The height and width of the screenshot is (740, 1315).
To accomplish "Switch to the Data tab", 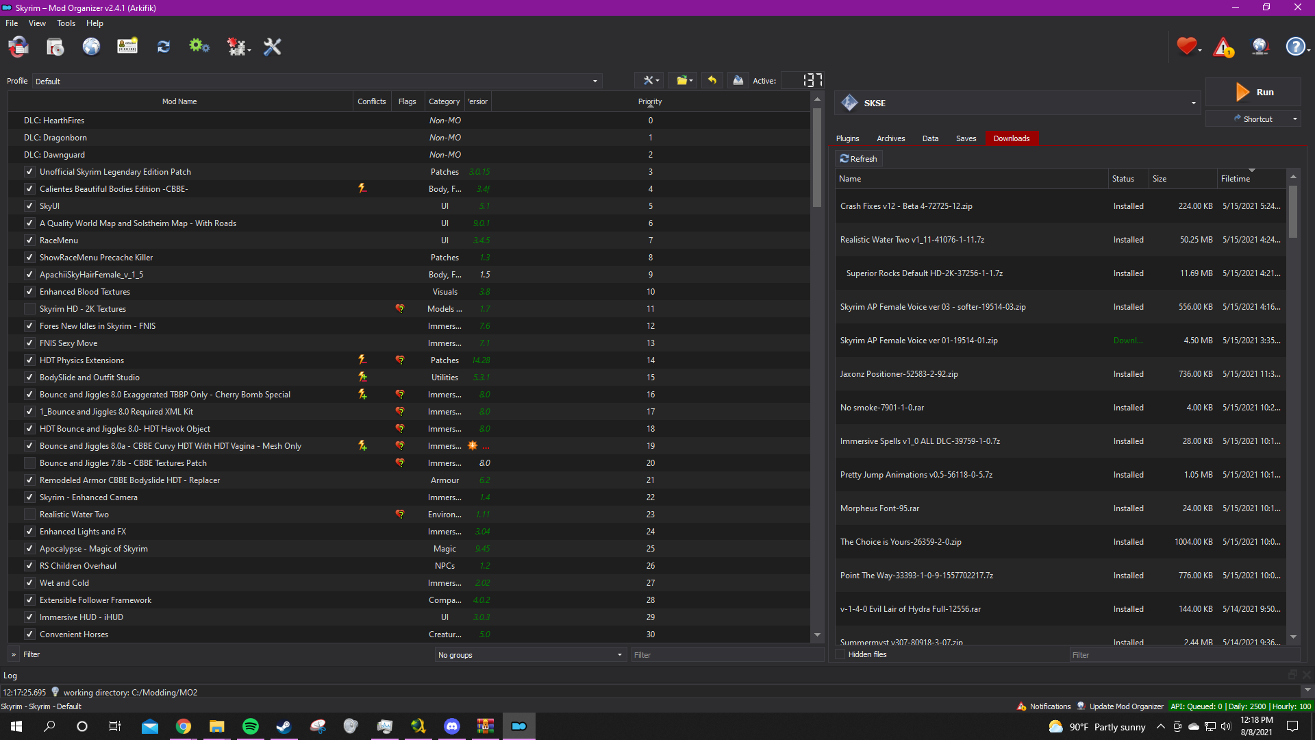I will tap(930, 138).
